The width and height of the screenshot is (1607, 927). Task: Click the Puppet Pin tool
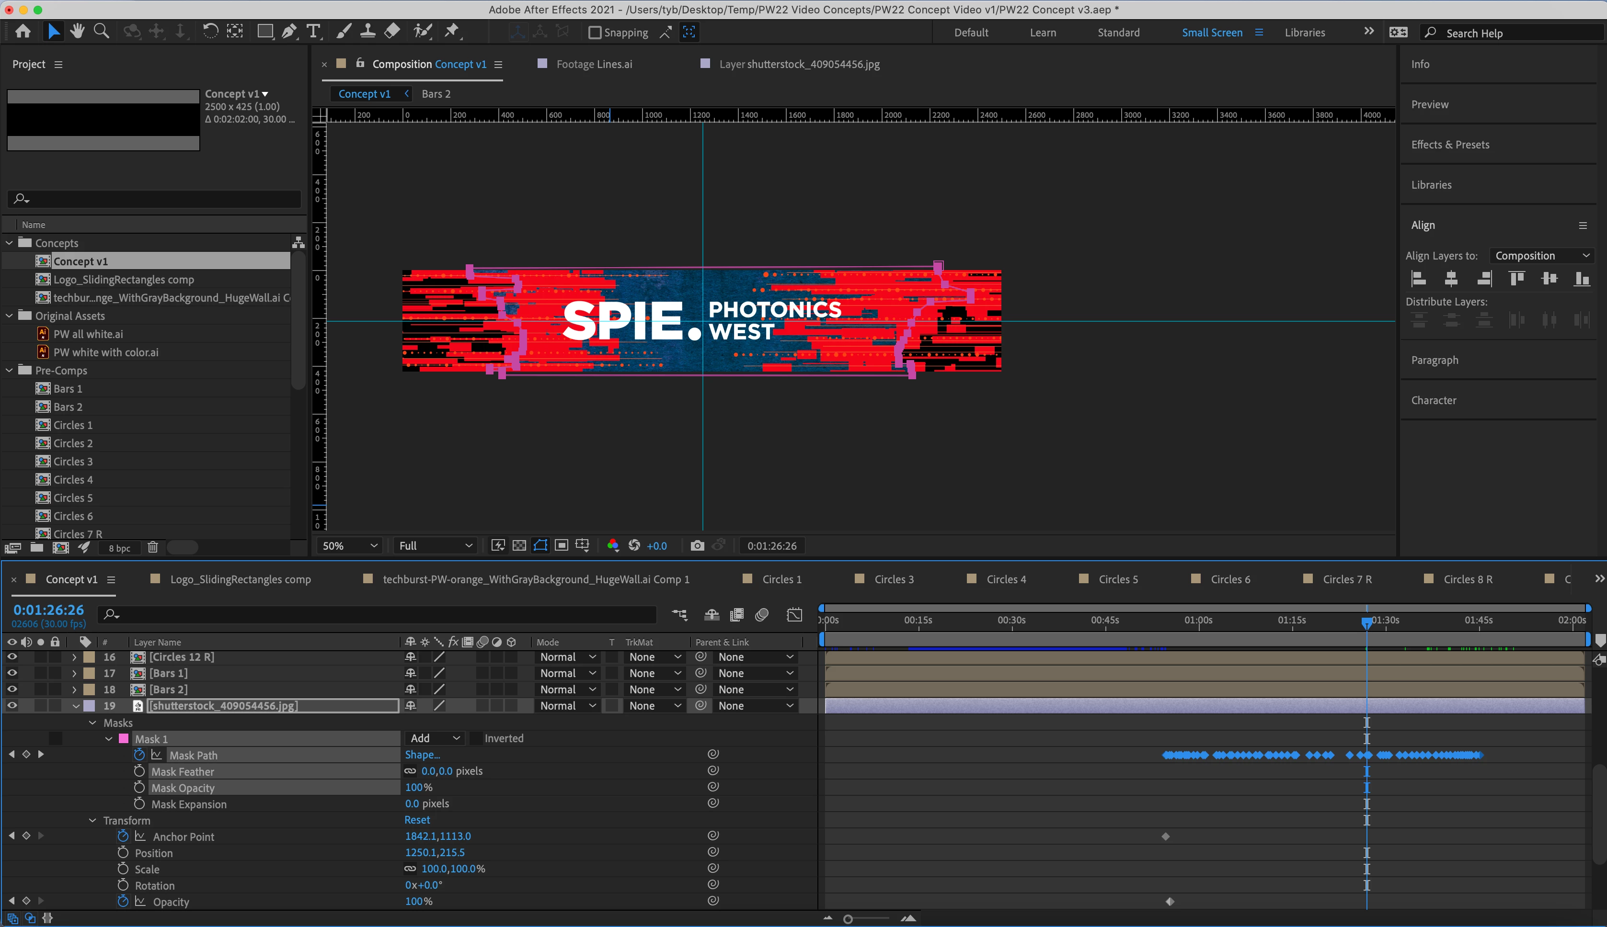pos(452,31)
